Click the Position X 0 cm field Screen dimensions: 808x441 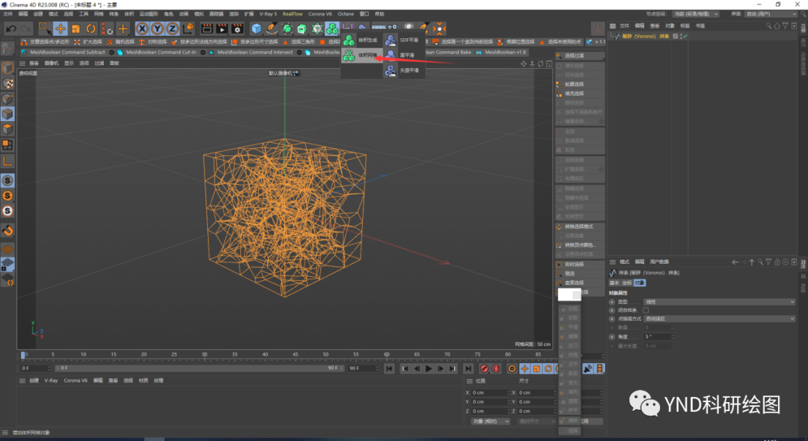[490, 392]
